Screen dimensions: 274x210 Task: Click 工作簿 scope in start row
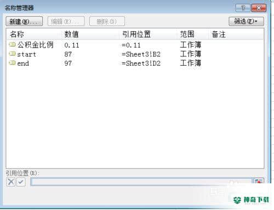[x=191, y=54]
